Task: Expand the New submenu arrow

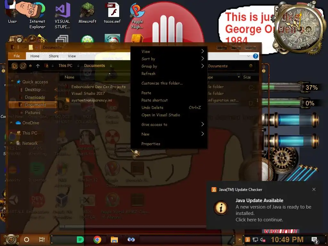Action: (x=202, y=134)
